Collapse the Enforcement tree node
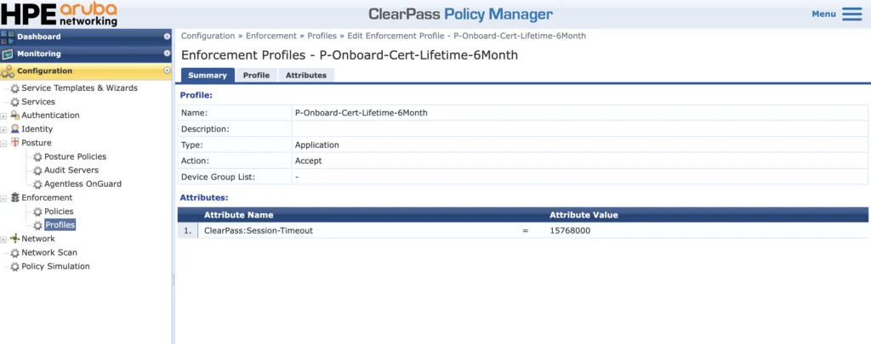Viewport: 871px width, 344px height. pos(3,198)
